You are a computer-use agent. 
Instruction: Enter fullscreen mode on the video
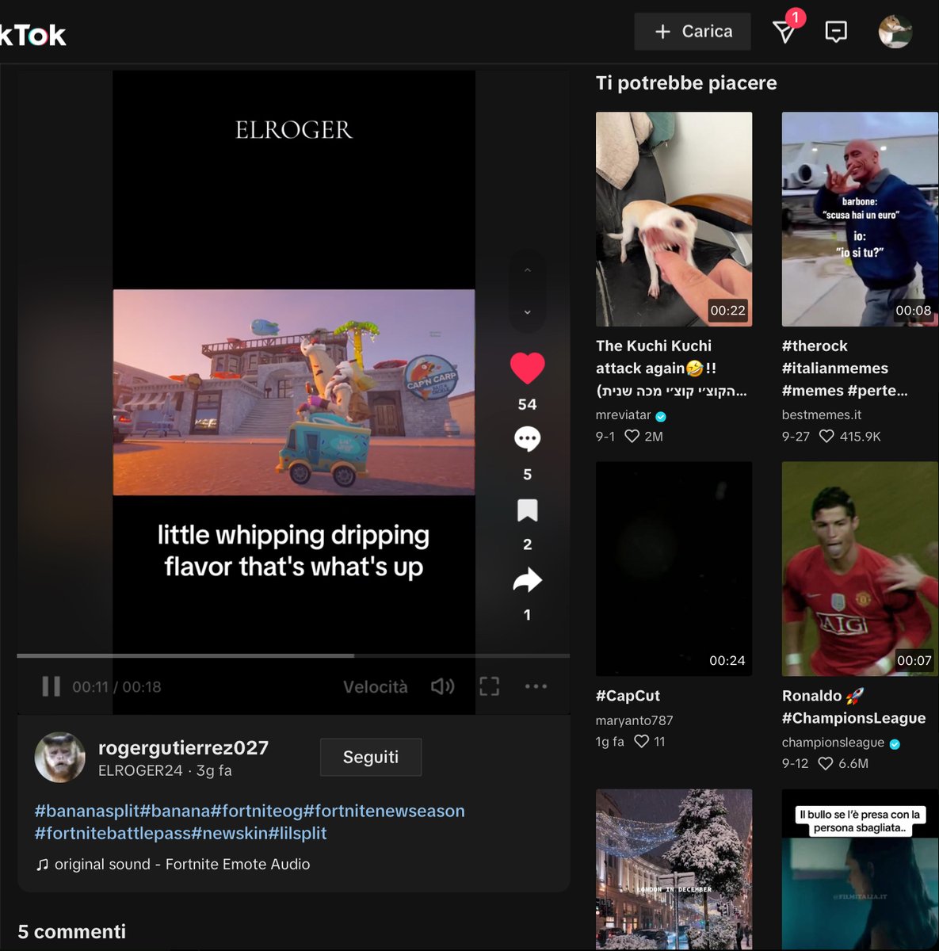[x=490, y=686]
